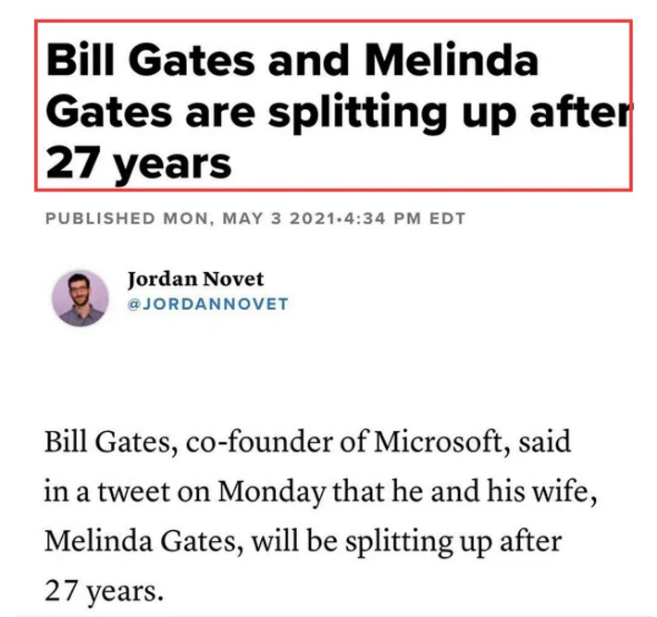The width and height of the screenshot is (657, 617).
Task: Click the word "said" in the first line
Action: (545, 441)
